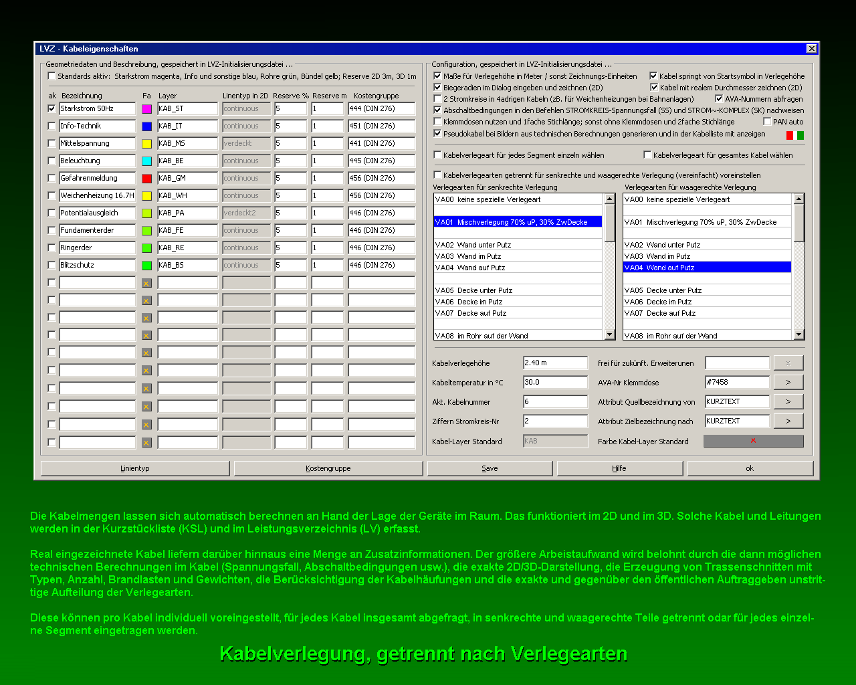This screenshot has width=856, height=685.
Task: Click the arrow button next to Attribut Zielbezeichnung nach
Action: point(788,421)
